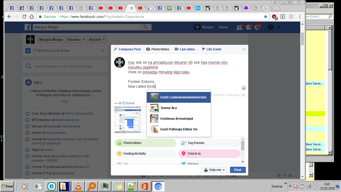
Task: Open Windows Media Player taskbar icon
Action: pos(25,186)
